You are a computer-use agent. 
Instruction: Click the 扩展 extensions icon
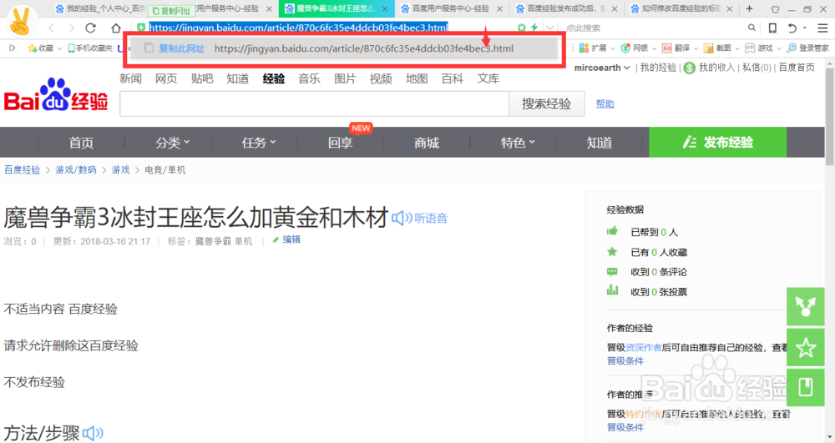point(584,48)
